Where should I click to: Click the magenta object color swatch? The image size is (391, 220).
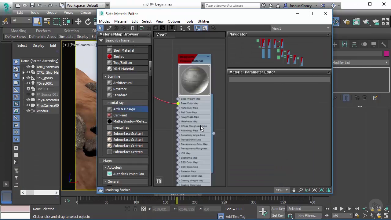coord(386,54)
